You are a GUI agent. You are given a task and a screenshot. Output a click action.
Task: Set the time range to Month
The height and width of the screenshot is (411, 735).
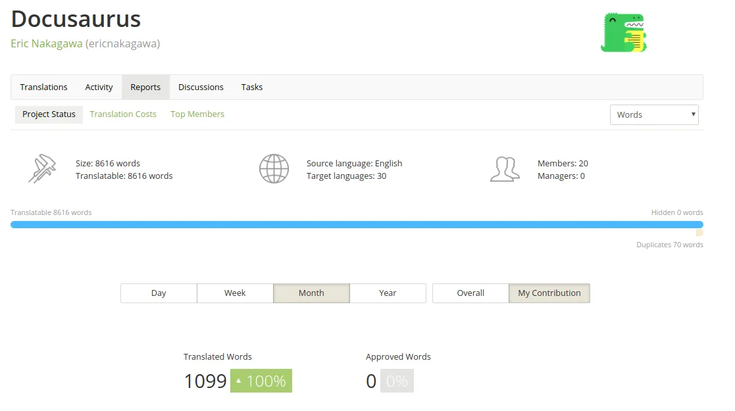pyautogui.click(x=311, y=293)
